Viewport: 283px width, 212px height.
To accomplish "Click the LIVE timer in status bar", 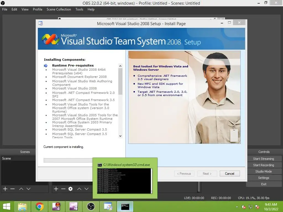I will point(194,198).
